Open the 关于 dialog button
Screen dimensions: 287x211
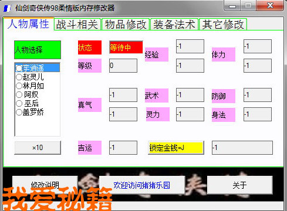(239, 185)
